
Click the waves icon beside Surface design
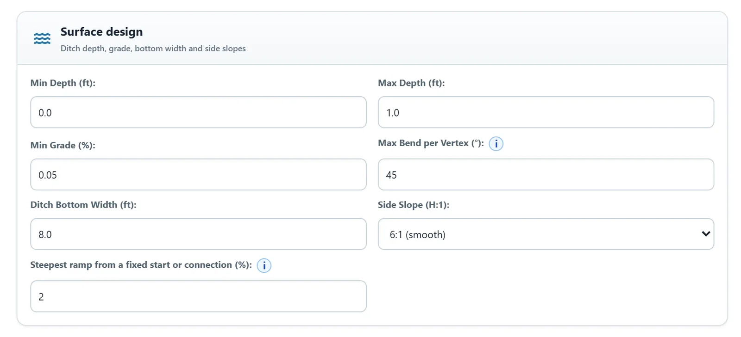pyautogui.click(x=42, y=38)
